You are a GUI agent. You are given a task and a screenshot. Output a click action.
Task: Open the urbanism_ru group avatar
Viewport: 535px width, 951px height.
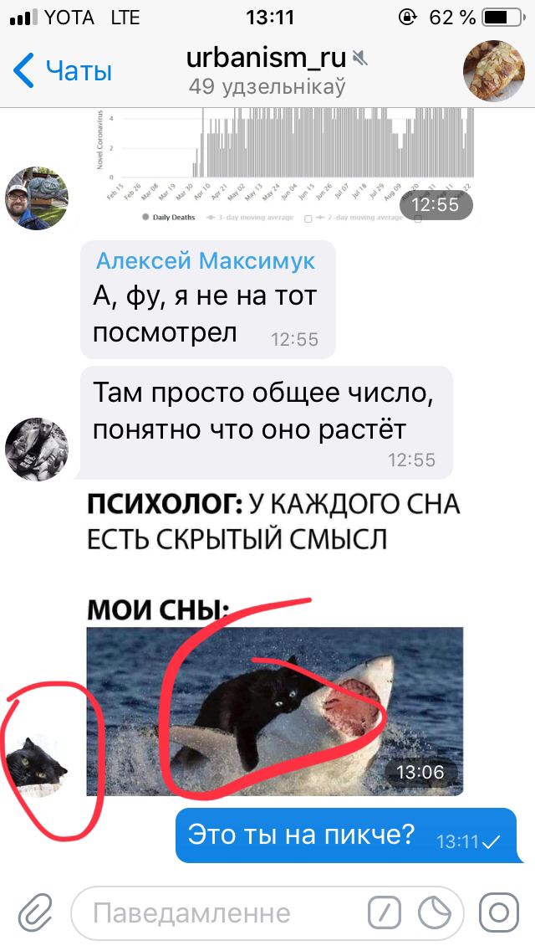click(x=494, y=70)
